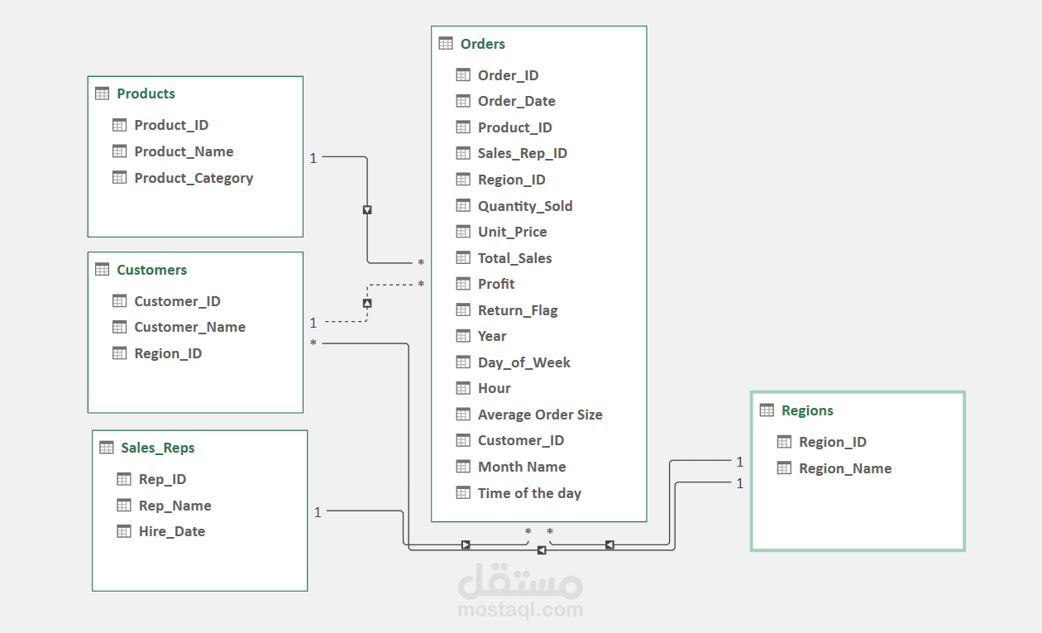Click the dashed Customers relationship direction arrow
The height and width of the screenshot is (633, 1042).
point(367,304)
